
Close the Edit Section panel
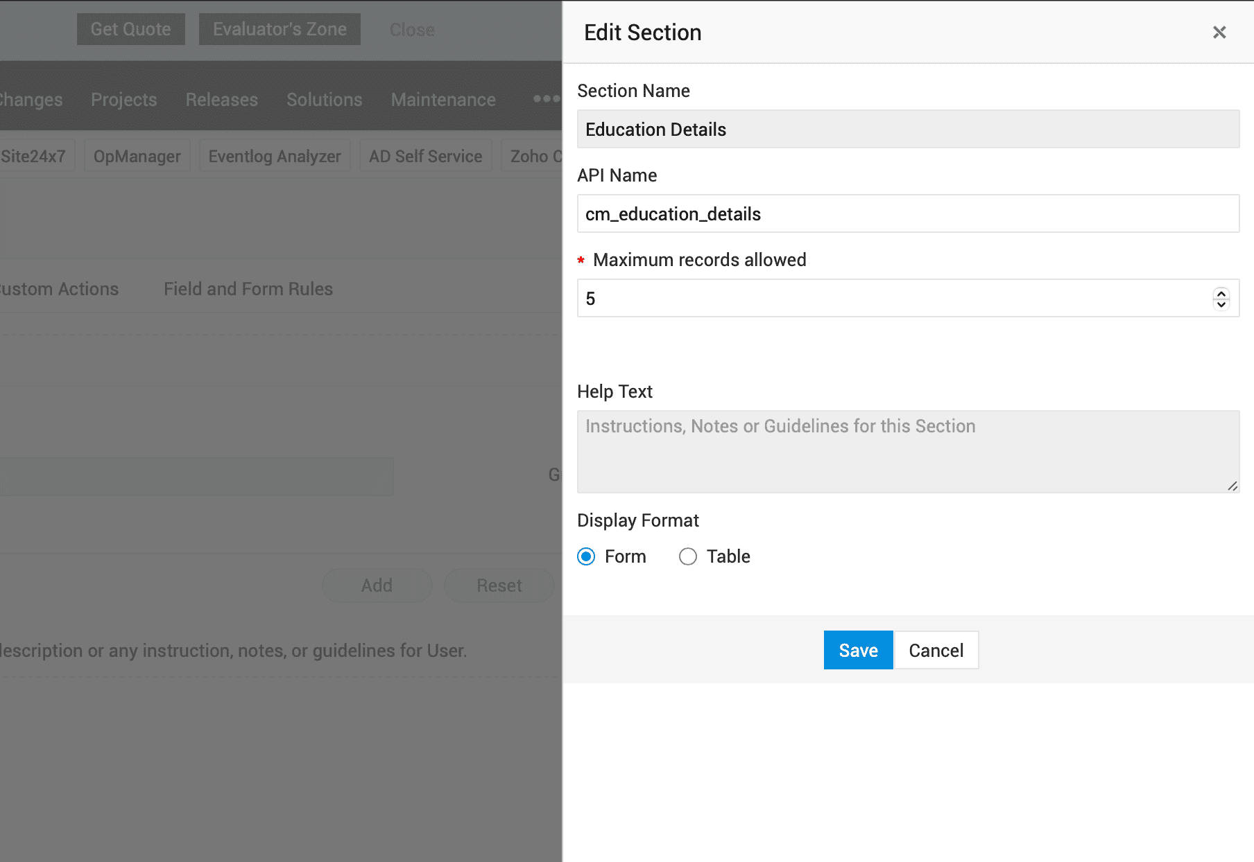click(1219, 33)
